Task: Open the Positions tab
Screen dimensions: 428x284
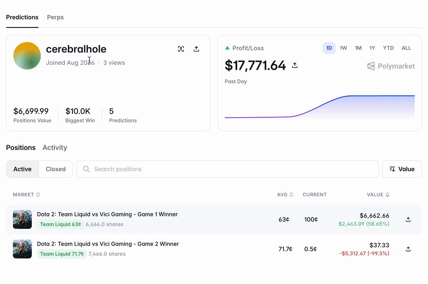Action: [21, 148]
